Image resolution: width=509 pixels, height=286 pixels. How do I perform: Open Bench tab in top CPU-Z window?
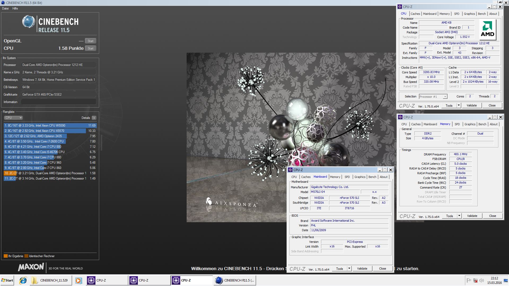click(482, 14)
